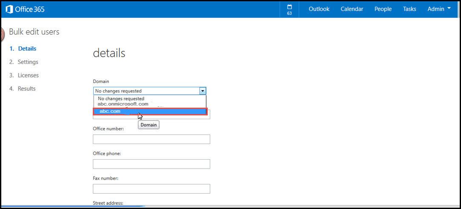Choose 'No changes requested' in domain list
The height and width of the screenshot is (209, 461).
(x=150, y=99)
